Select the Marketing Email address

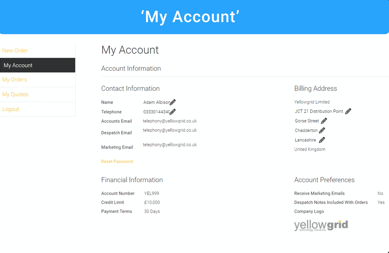pos(170,144)
